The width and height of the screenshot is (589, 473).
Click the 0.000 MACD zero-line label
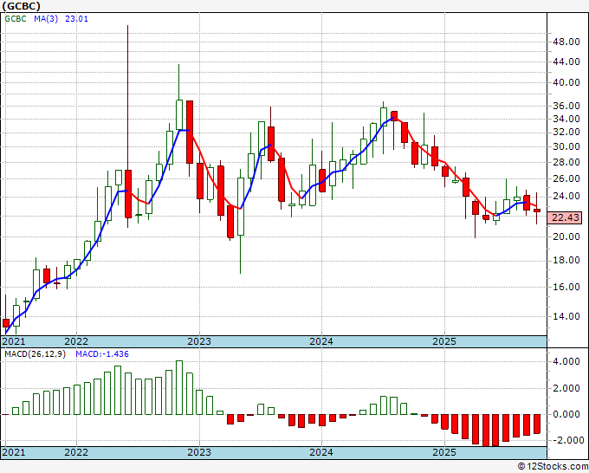(566, 414)
